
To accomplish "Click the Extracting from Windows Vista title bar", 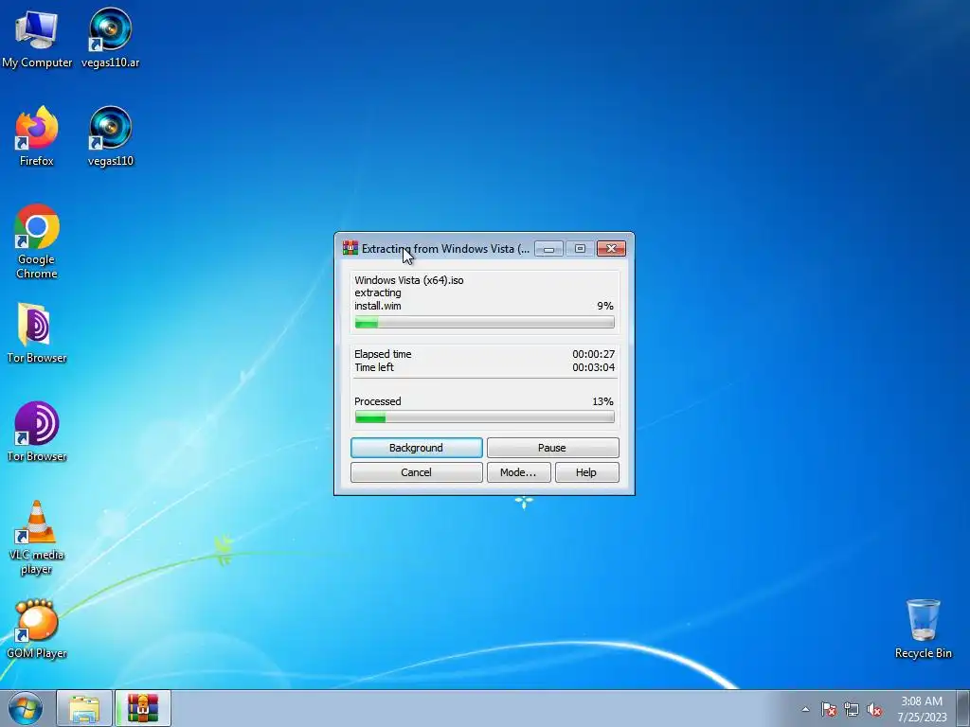I will click(445, 249).
